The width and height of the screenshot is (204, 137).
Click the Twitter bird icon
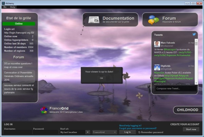tap(194, 34)
